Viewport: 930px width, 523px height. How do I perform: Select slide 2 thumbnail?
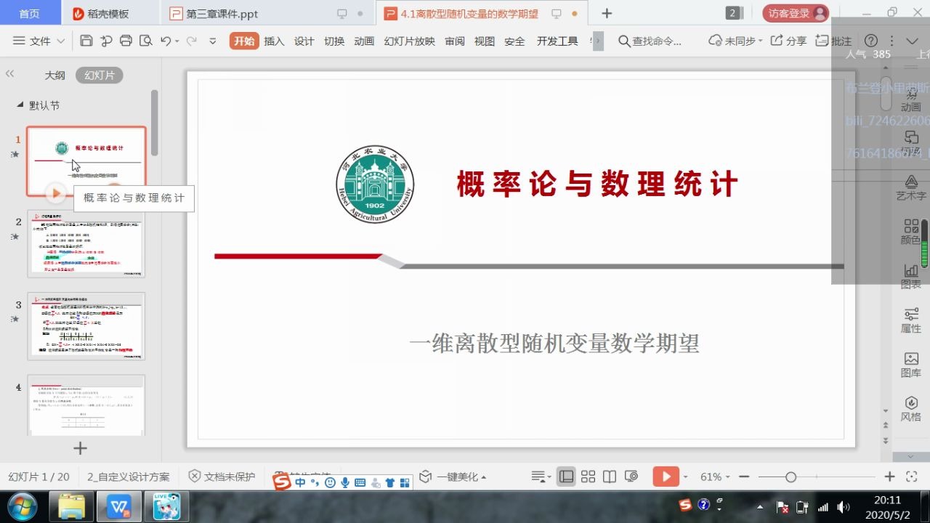click(x=86, y=243)
